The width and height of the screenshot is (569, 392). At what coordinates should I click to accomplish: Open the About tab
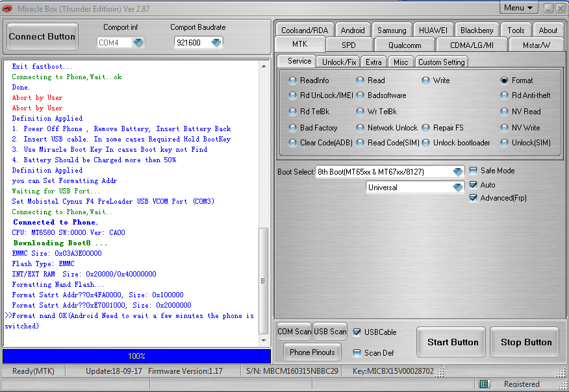click(x=548, y=31)
